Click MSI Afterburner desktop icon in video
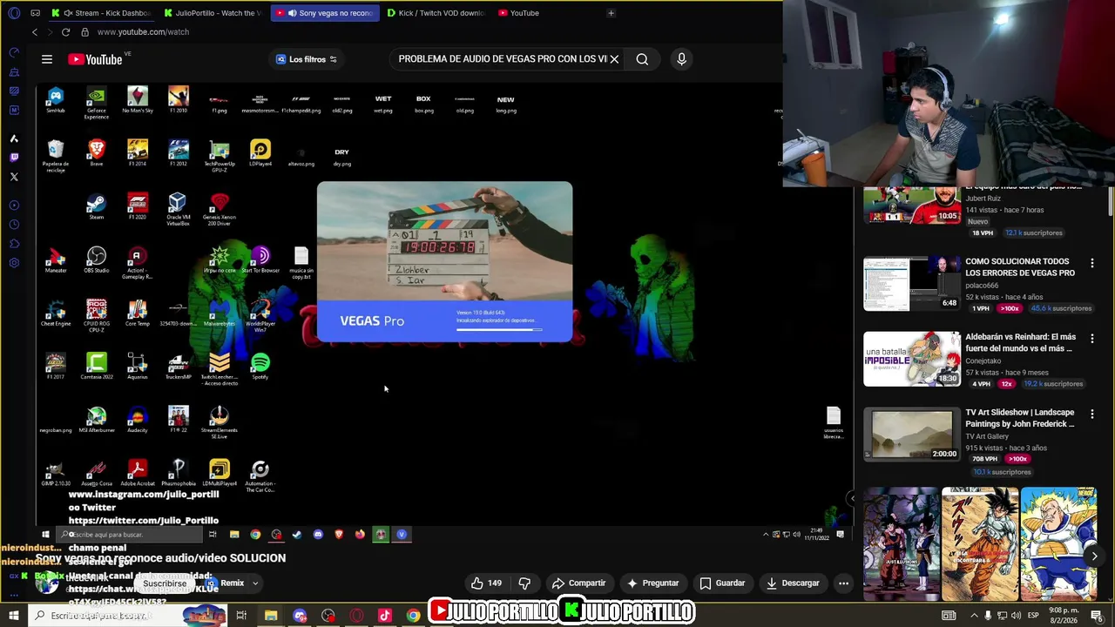Image resolution: width=1115 pixels, height=627 pixels. click(96, 419)
